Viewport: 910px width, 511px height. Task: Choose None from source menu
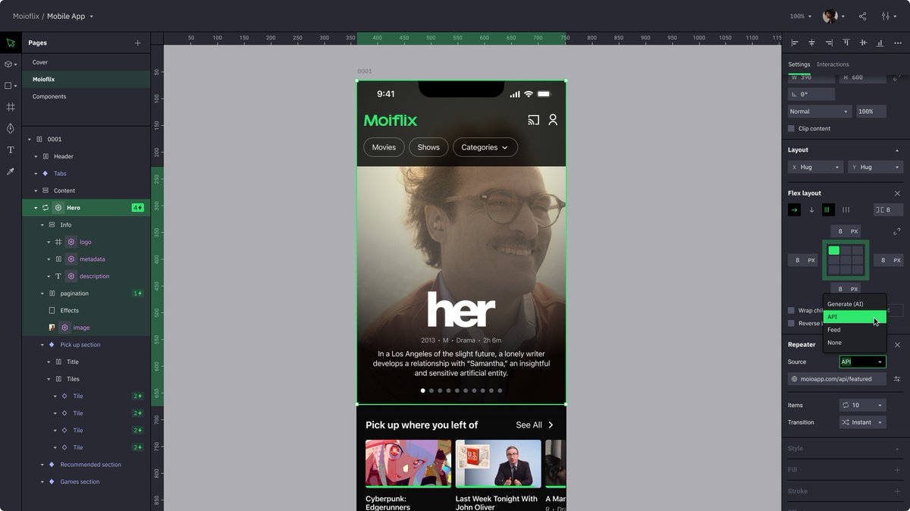[x=855, y=343]
